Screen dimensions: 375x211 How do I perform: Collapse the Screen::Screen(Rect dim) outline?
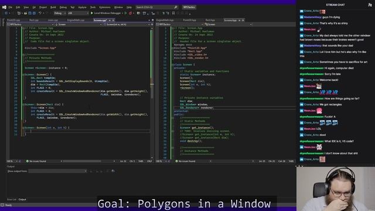[x=23, y=104]
